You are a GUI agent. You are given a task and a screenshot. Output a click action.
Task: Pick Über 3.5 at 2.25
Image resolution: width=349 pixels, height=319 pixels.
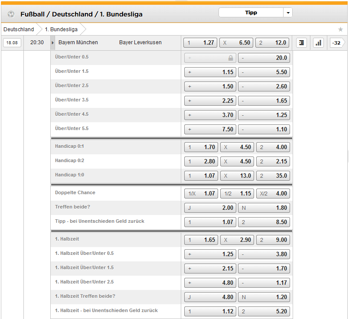tap(210, 101)
